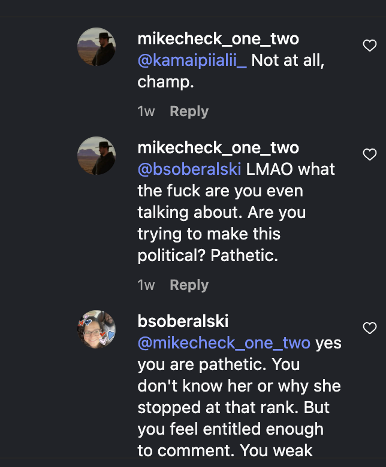Reply to the "Not at all, champ." comment
Image resolution: width=386 pixels, height=467 pixels.
[189, 112]
